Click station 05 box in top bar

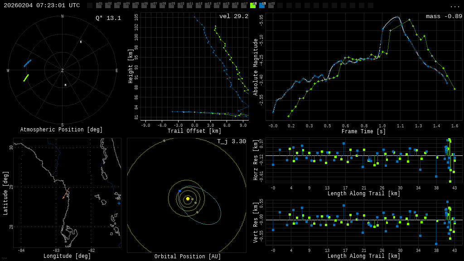coord(135,5)
